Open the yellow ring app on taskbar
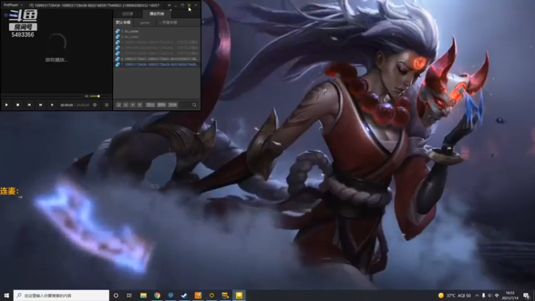The image size is (535, 301). [211, 296]
